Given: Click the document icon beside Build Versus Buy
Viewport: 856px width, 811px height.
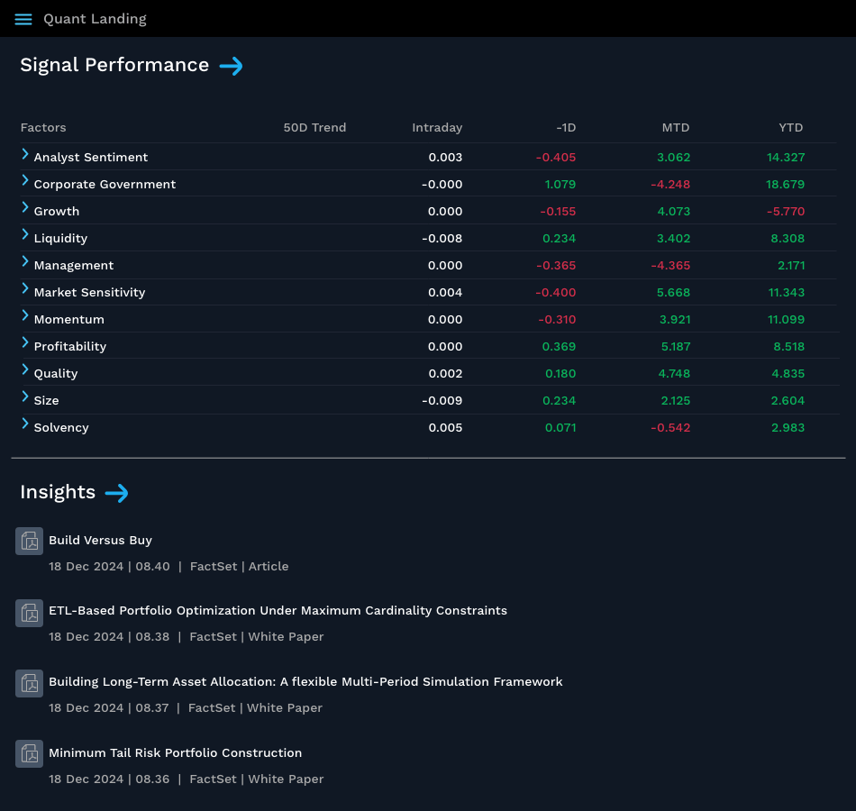Looking at the screenshot, I should [29, 541].
